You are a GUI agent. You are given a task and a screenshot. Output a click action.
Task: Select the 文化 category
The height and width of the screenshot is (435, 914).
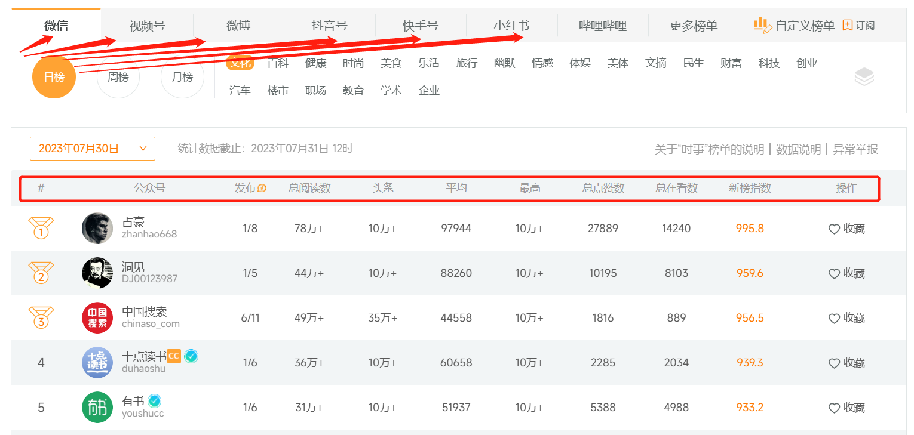(240, 63)
